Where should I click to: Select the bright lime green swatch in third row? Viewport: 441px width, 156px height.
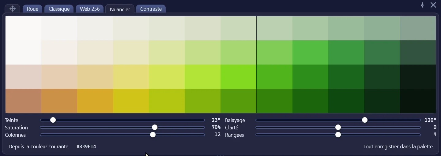(238, 77)
